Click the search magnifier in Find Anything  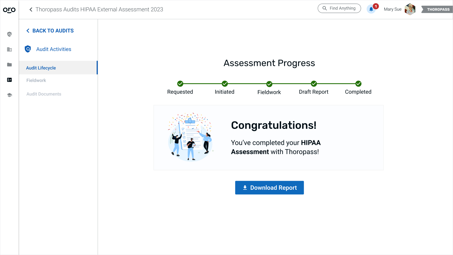[325, 8]
